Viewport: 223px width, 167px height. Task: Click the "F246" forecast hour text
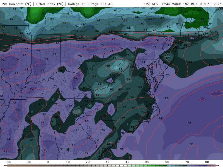pos(166,4)
